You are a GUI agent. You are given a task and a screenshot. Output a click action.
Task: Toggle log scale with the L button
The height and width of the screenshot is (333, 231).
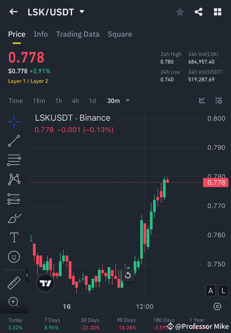[x=223, y=291]
